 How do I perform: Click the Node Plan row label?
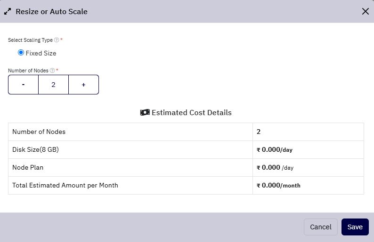point(28,167)
